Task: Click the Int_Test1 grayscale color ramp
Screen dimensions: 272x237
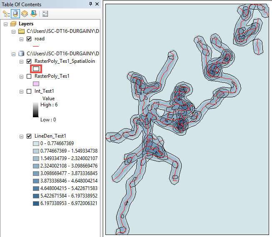Action: click(35, 110)
